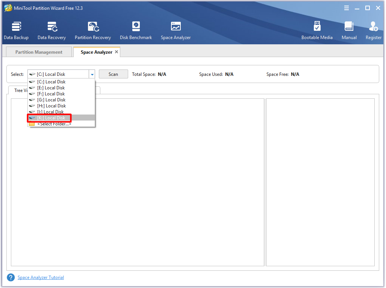Switch to the Tree View tab
Viewport: 386px width, 288px height.
(x=18, y=90)
